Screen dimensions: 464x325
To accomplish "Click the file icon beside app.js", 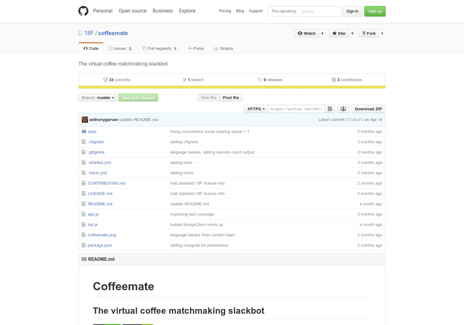I will 84,214.
